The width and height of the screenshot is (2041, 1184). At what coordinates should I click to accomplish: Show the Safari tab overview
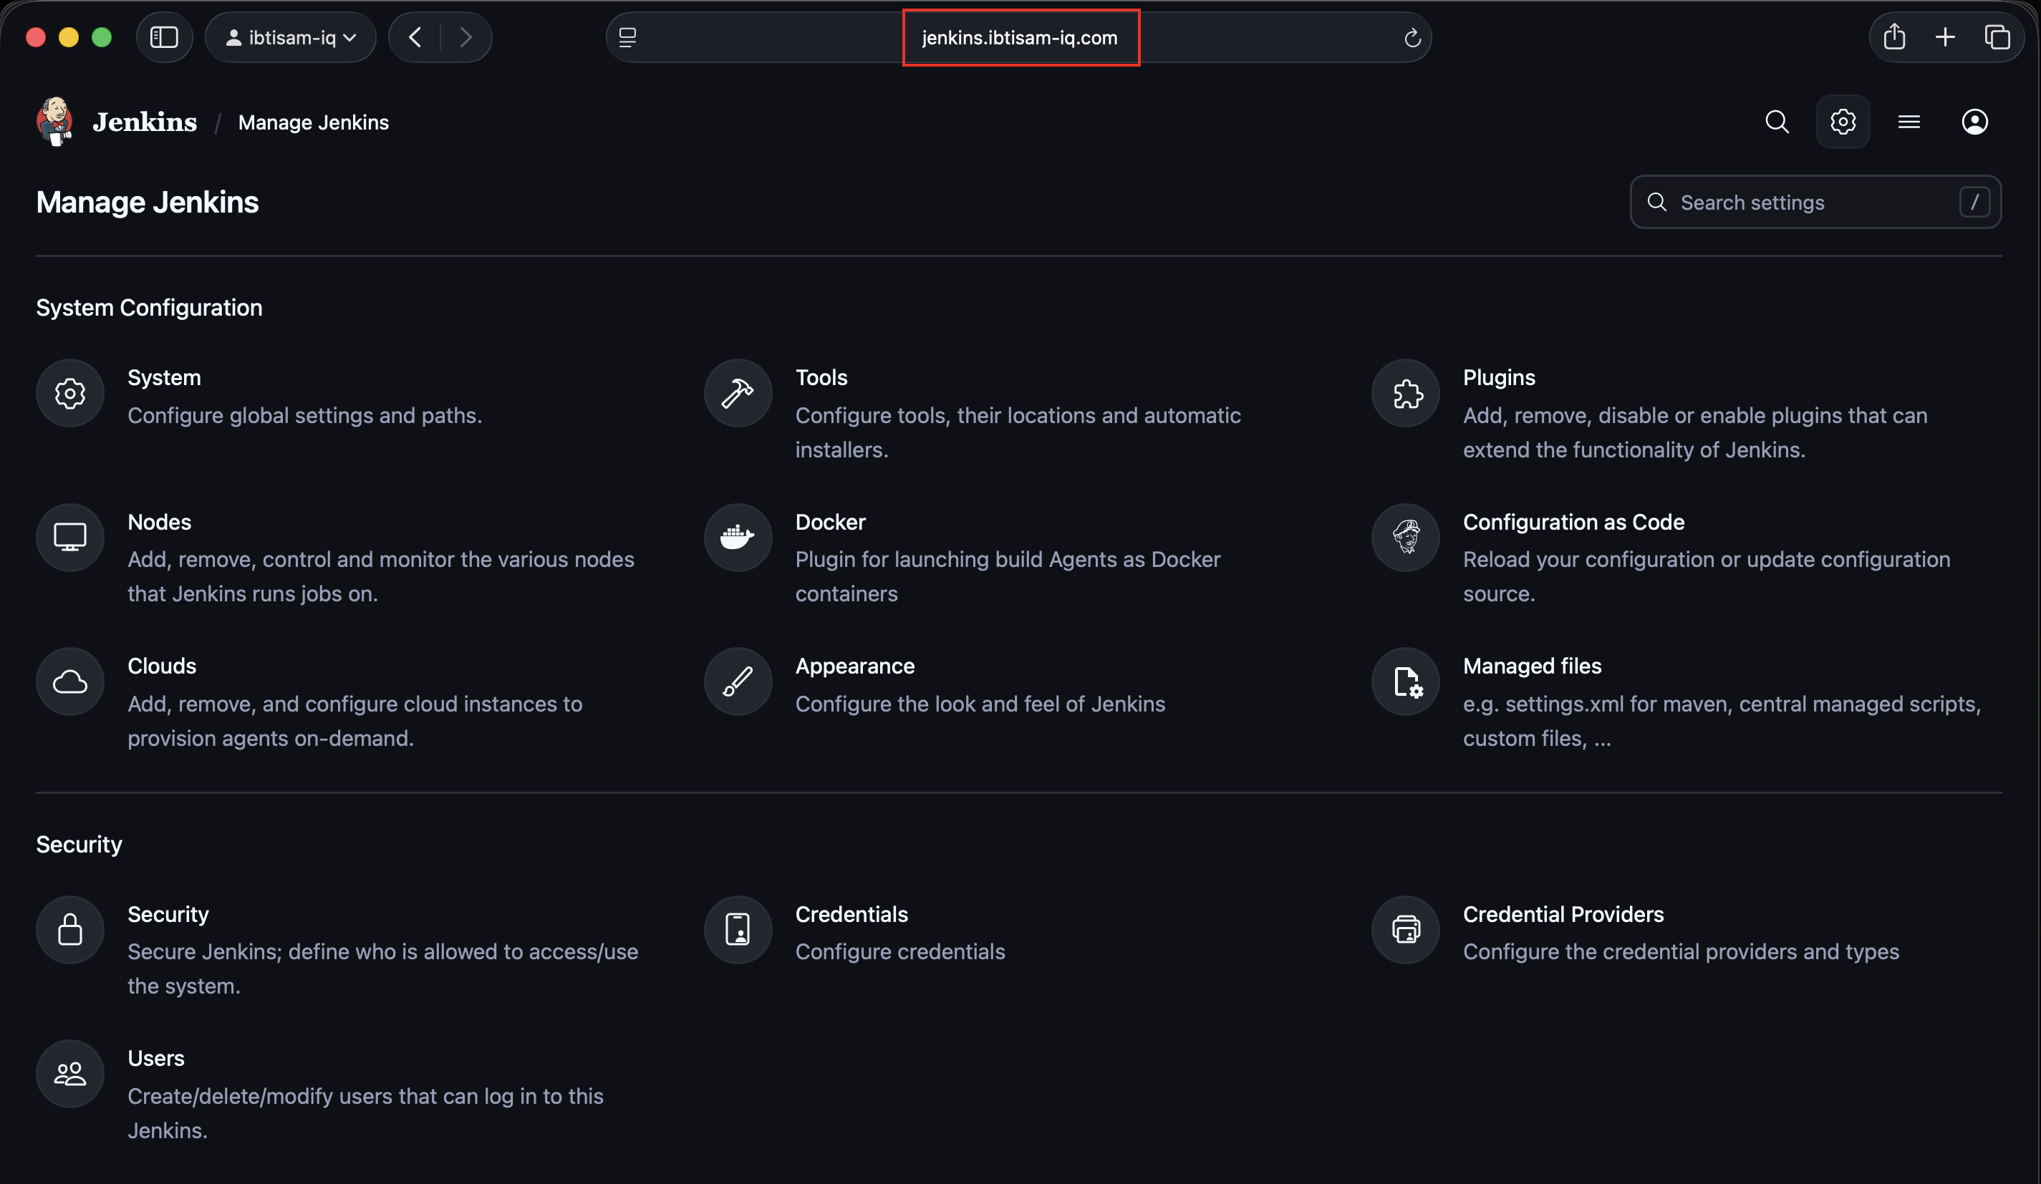point(1997,37)
